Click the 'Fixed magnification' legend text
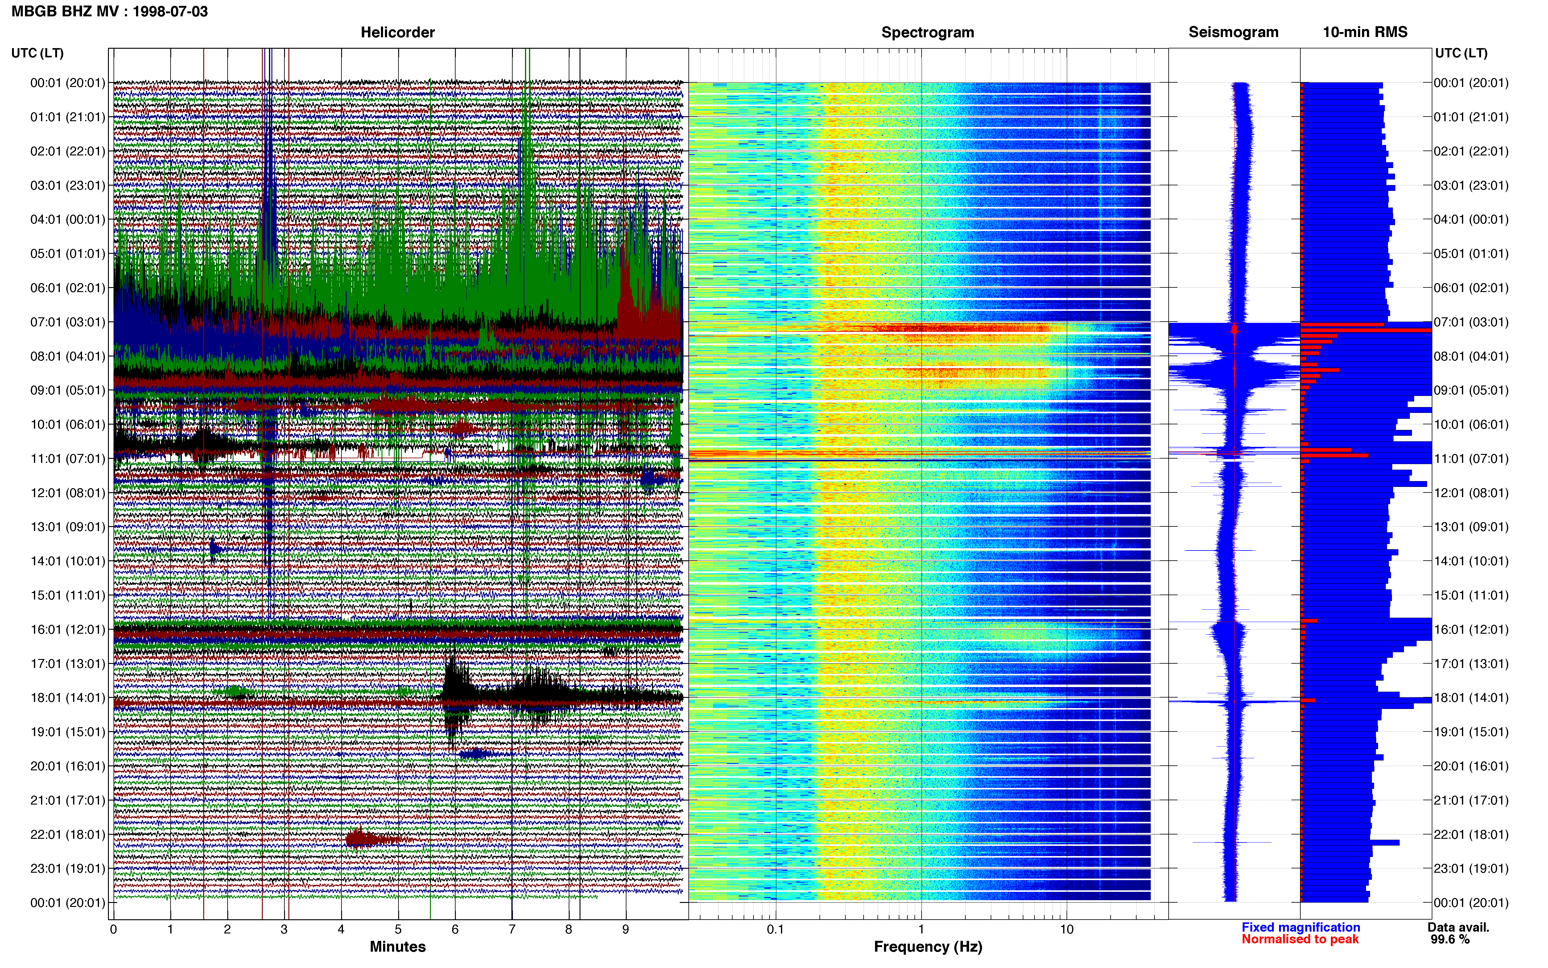The width and height of the screenshot is (1548, 968). pos(1300,927)
